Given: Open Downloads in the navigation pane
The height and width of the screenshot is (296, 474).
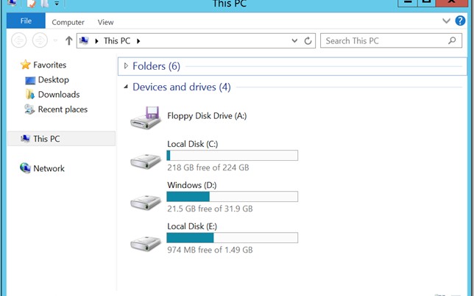Looking at the screenshot, I should (x=58, y=95).
